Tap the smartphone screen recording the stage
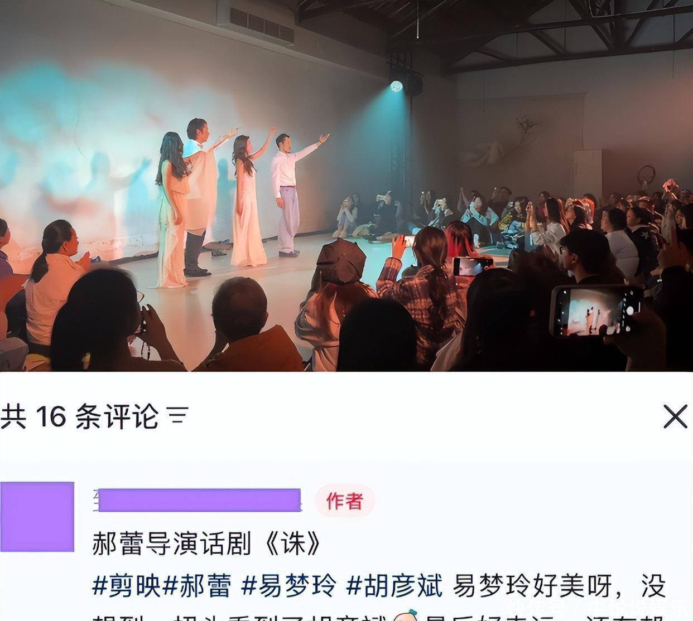Screen dimensions: 693x621 [x=595, y=311]
